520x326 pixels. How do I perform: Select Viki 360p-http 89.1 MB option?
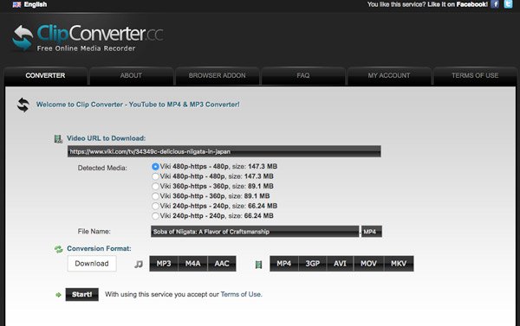[x=155, y=196]
